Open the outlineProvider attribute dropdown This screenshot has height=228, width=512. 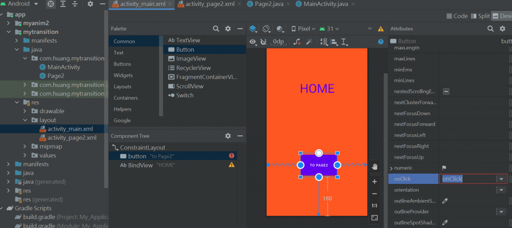click(x=501, y=212)
